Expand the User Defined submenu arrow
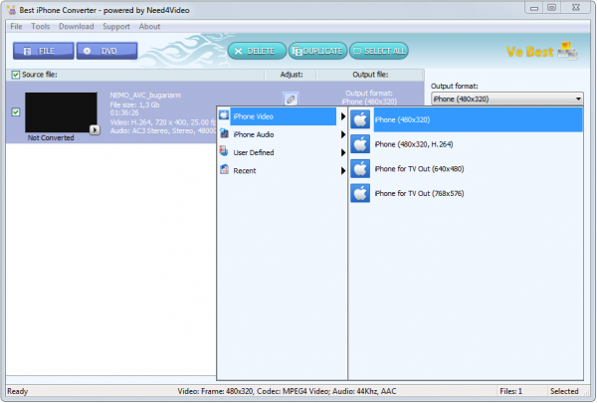This screenshot has height=403, width=597. tap(343, 153)
